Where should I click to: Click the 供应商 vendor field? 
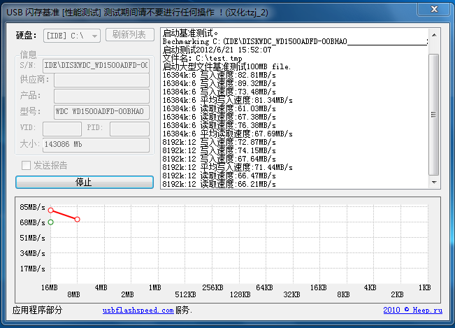pyautogui.click(x=101, y=80)
